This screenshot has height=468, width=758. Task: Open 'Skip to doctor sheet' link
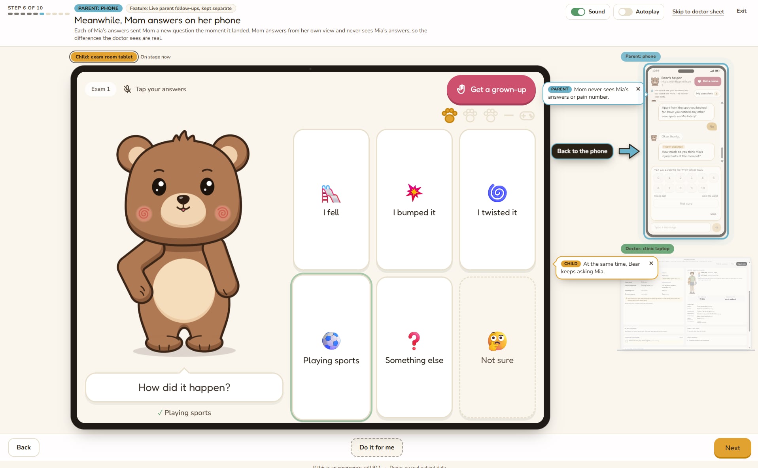698,12
